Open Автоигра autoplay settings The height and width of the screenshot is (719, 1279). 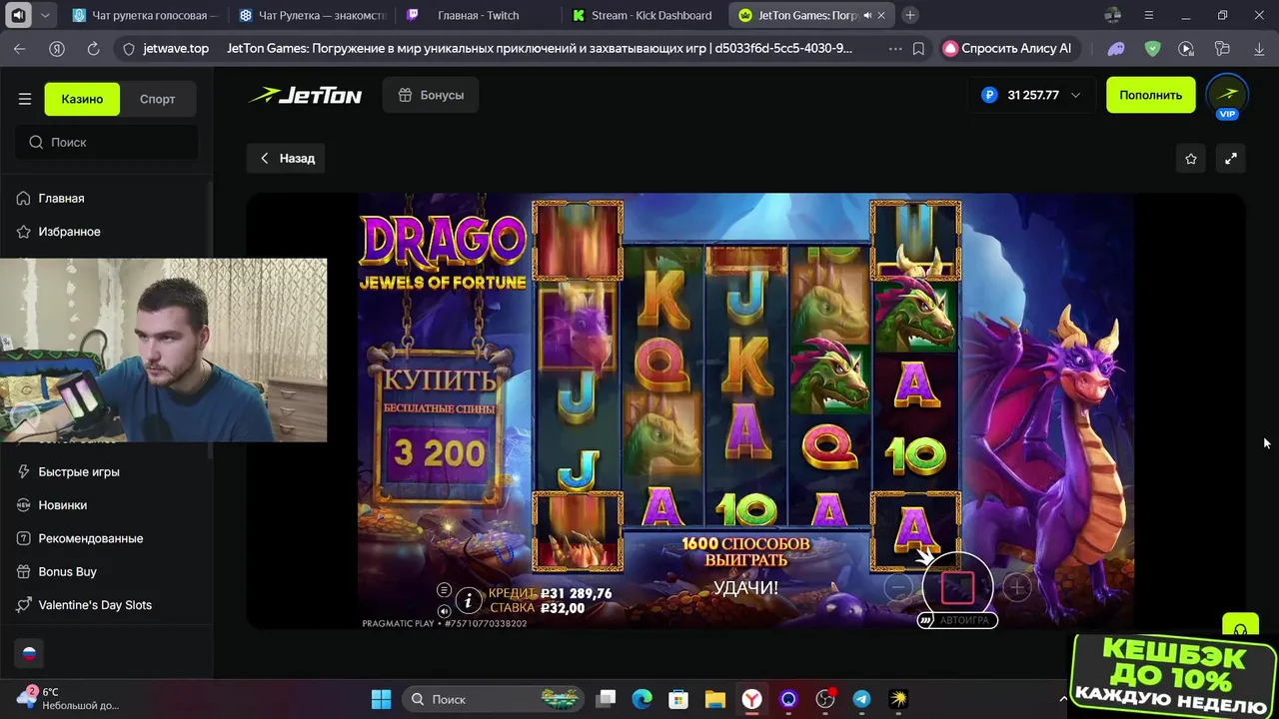pos(957,620)
